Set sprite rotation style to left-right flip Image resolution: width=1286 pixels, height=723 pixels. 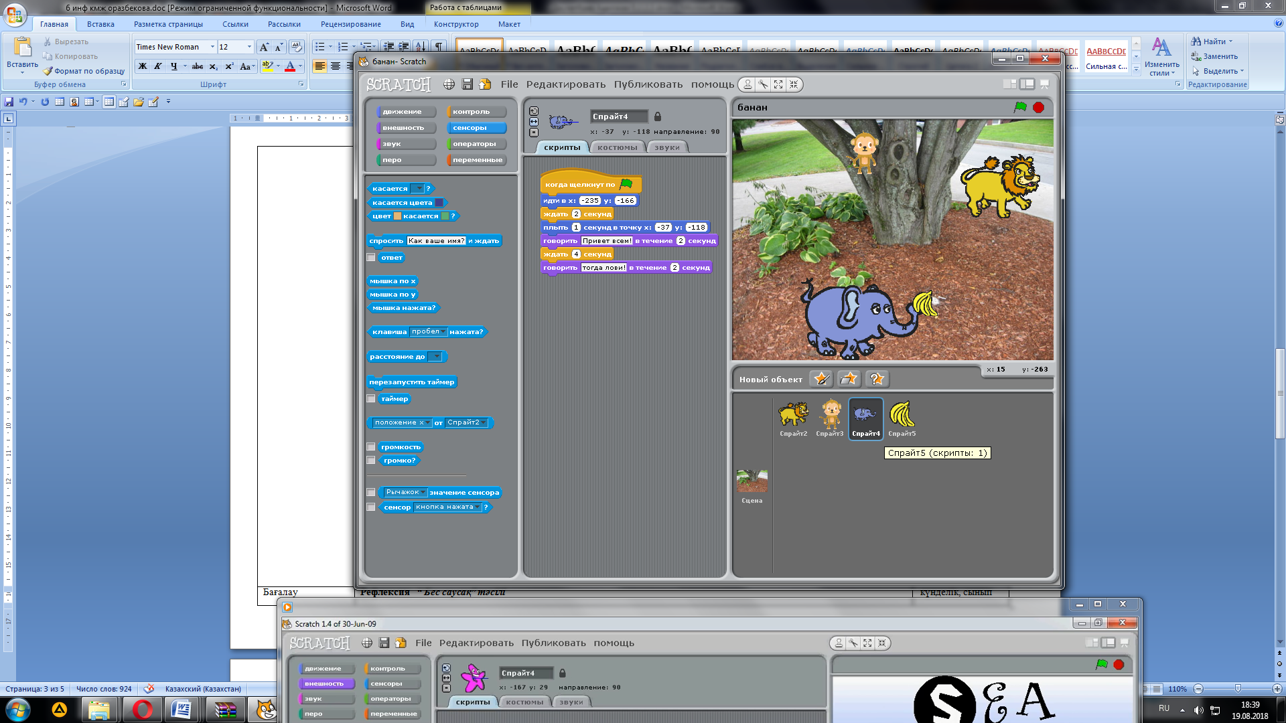(534, 122)
